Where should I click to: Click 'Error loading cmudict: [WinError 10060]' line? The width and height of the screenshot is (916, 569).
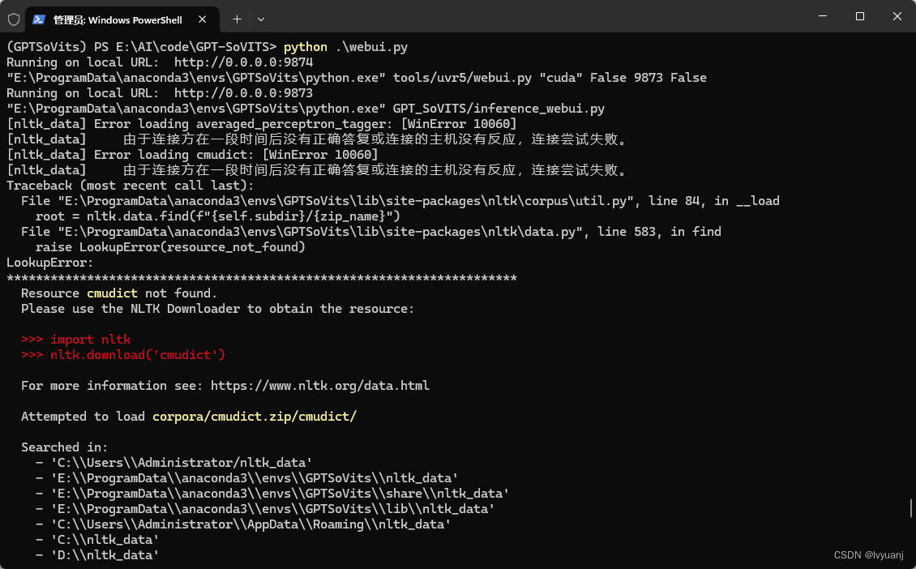(192, 155)
